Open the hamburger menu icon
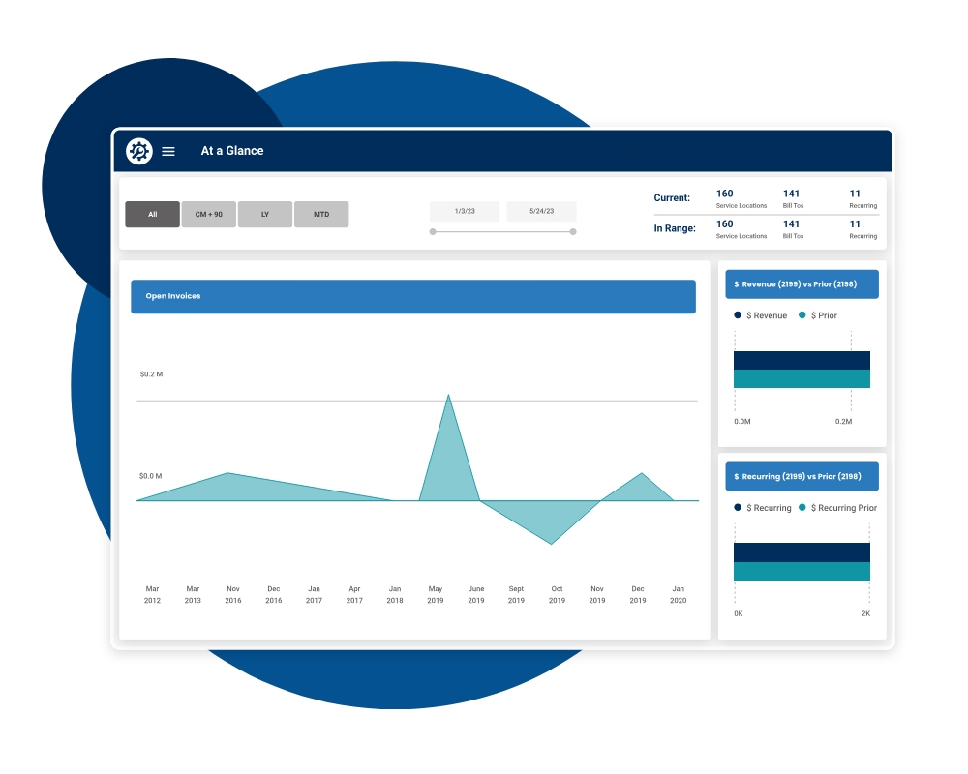 click(x=167, y=151)
